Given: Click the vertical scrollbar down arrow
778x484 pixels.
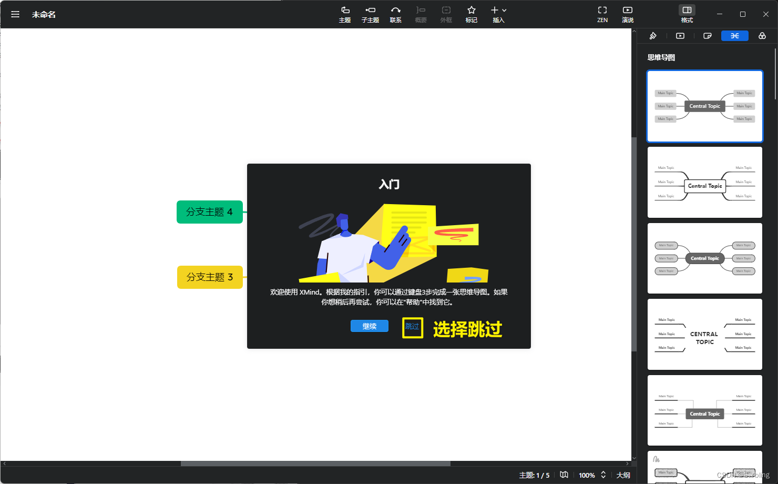Looking at the screenshot, I should [x=634, y=458].
